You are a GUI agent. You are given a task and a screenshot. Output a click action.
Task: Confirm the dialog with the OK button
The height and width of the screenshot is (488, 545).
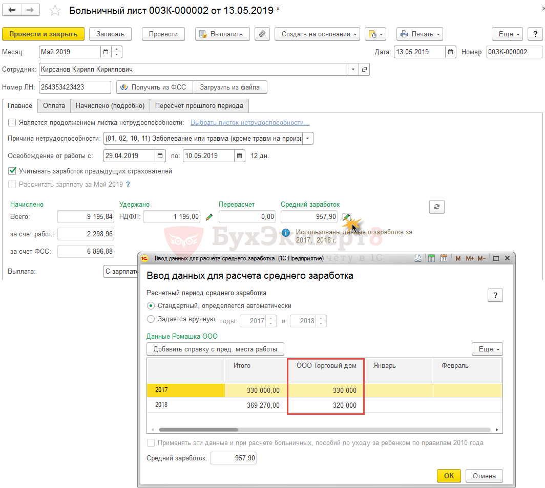tap(449, 476)
